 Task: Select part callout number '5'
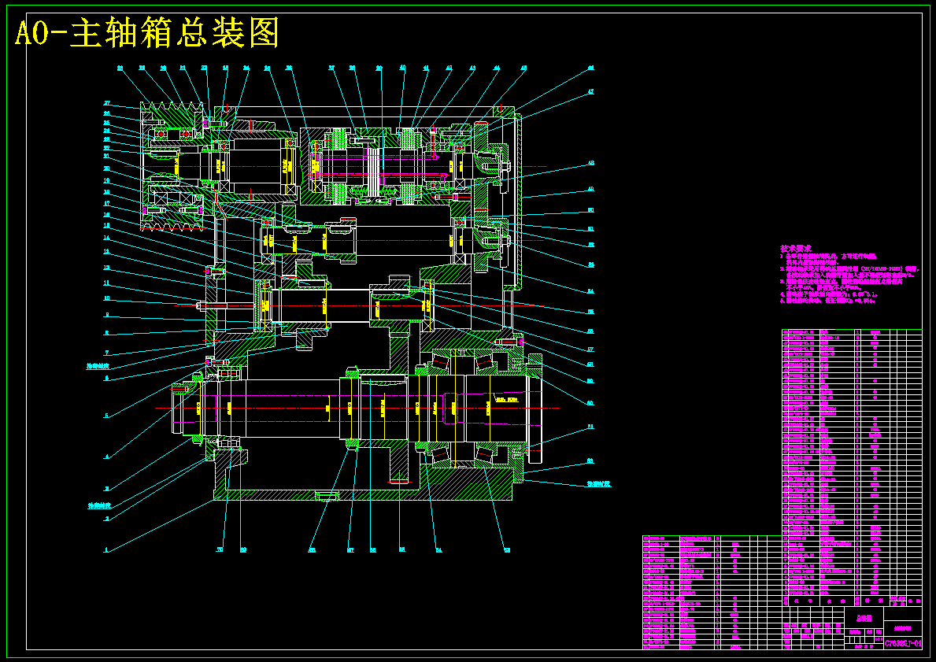click(x=106, y=416)
